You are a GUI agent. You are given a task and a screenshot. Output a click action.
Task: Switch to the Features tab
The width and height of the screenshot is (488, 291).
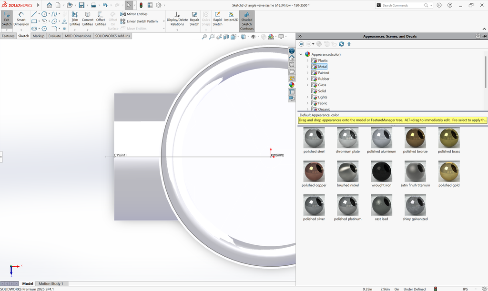point(8,35)
